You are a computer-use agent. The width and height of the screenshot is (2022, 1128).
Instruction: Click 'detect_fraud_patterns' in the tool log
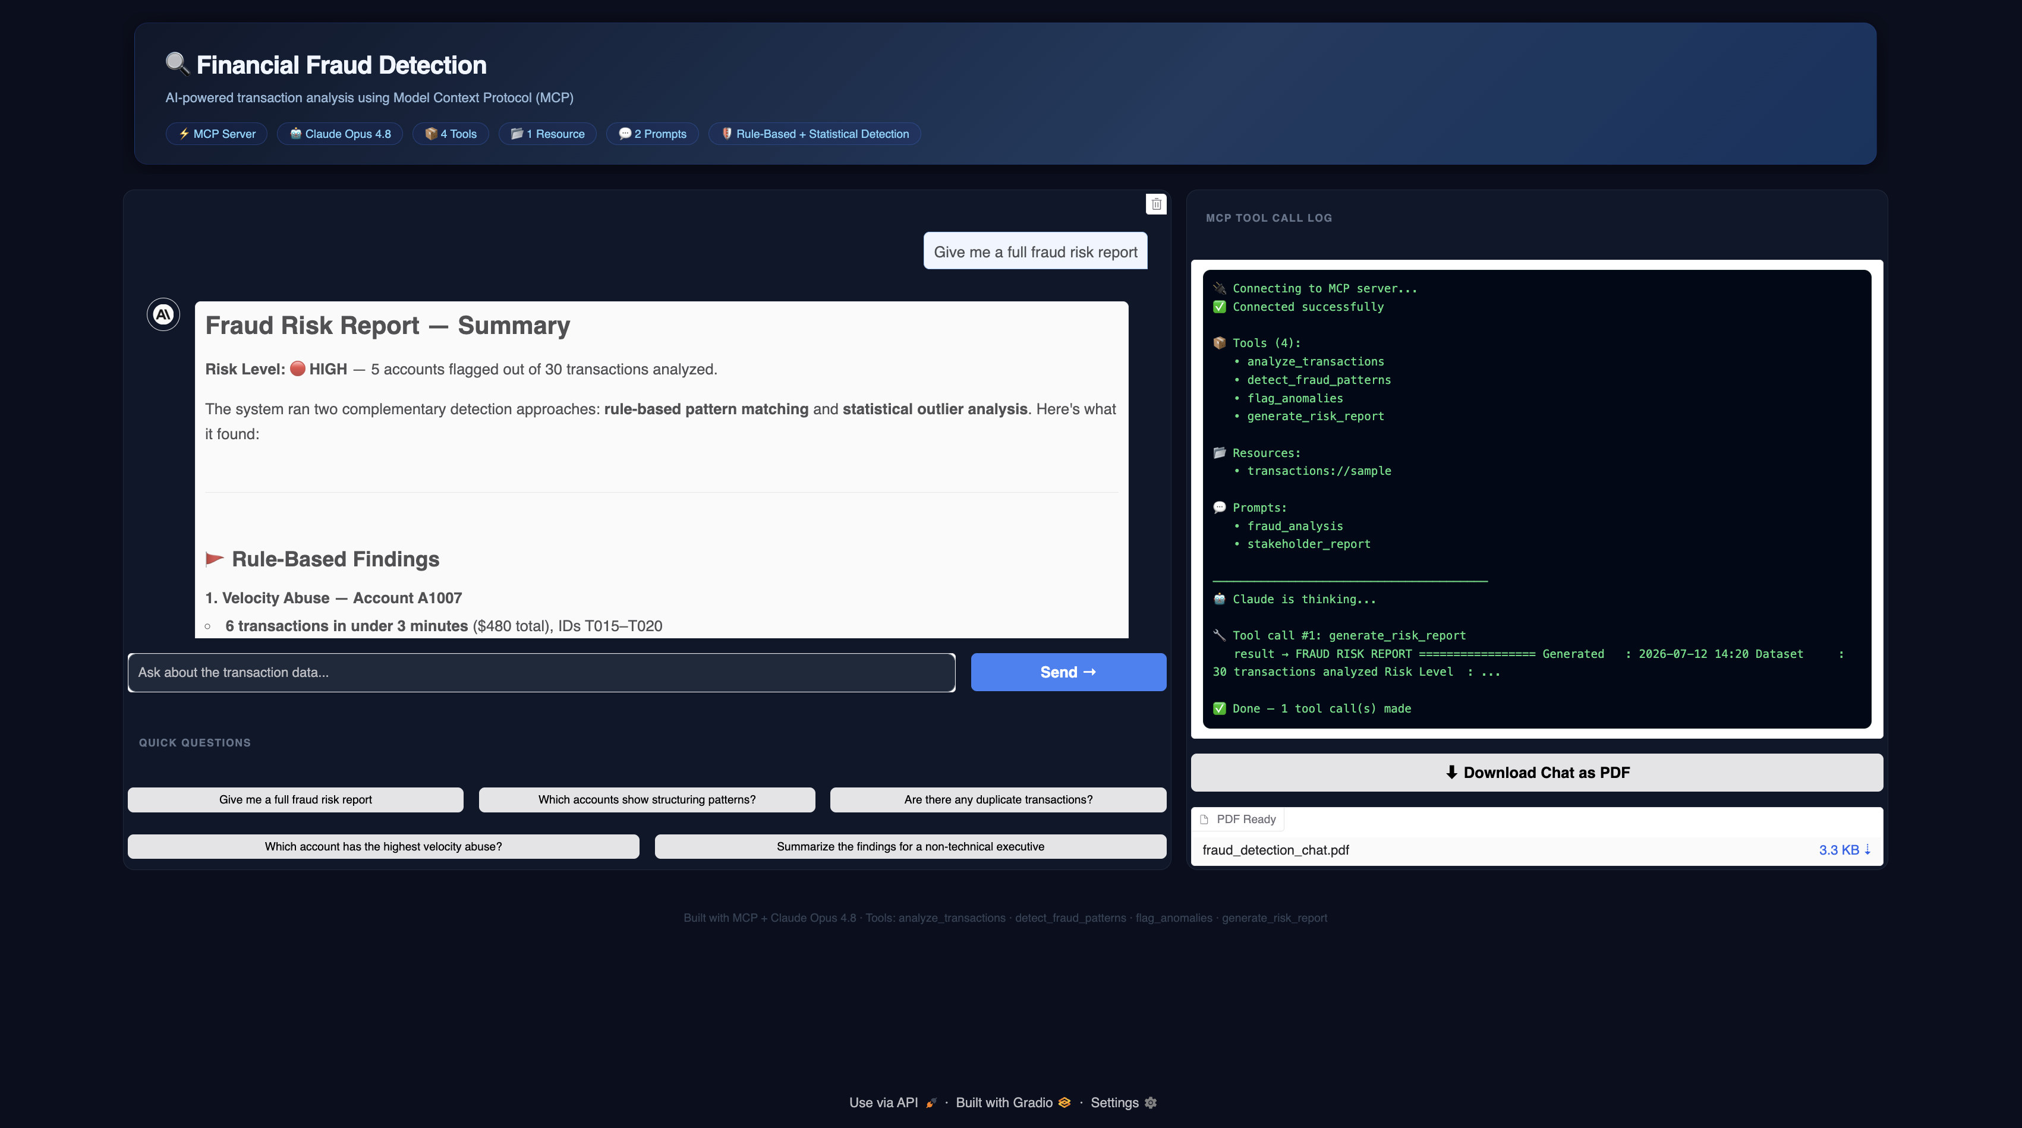[1319, 380]
